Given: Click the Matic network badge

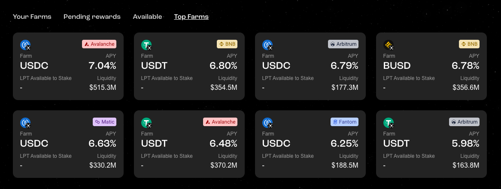Looking at the screenshot, I should click(104, 122).
